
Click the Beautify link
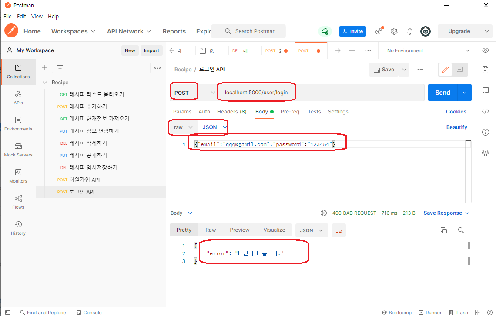click(456, 127)
